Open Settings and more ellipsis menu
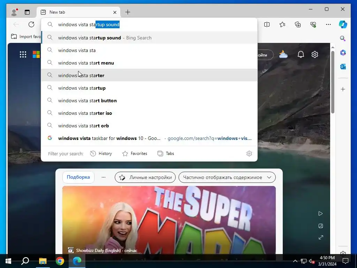Image resolution: width=357 pixels, height=268 pixels. tap(328, 24)
